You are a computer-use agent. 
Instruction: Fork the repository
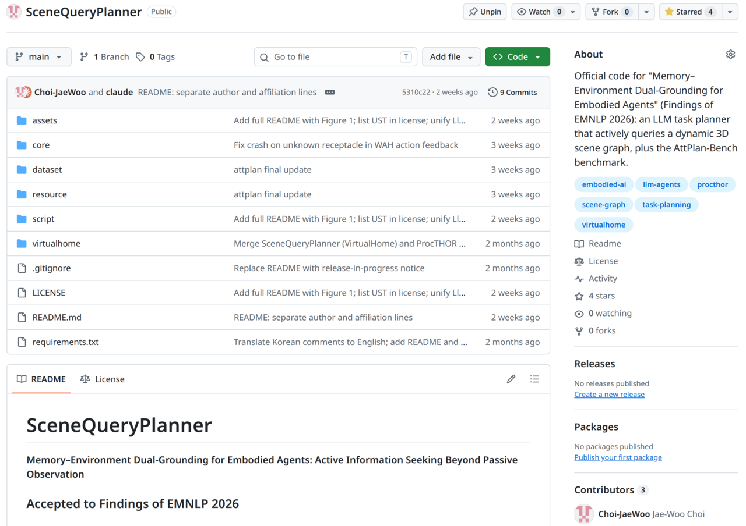point(612,12)
